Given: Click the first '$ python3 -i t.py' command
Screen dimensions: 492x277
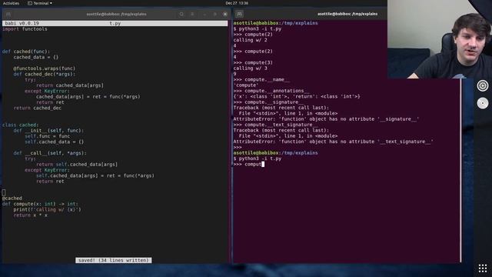Looking at the screenshot, I should point(258,29).
